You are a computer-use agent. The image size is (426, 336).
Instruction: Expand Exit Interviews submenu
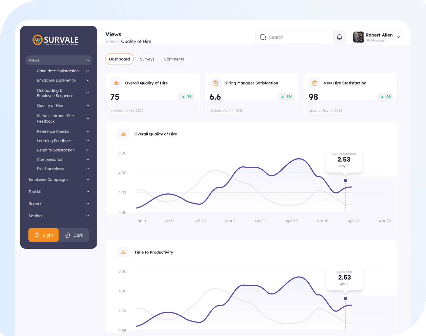pyautogui.click(x=88, y=169)
